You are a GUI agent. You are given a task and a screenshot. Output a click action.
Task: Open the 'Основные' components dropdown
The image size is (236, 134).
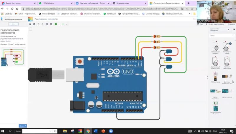pyautogui.click(x=219, y=30)
